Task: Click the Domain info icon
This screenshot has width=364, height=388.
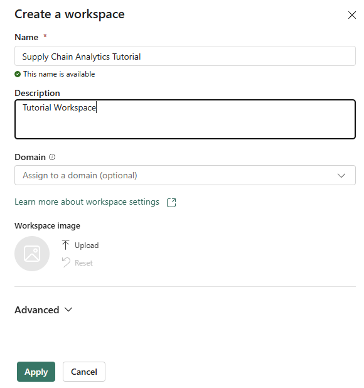Action: tap(52, 157)
